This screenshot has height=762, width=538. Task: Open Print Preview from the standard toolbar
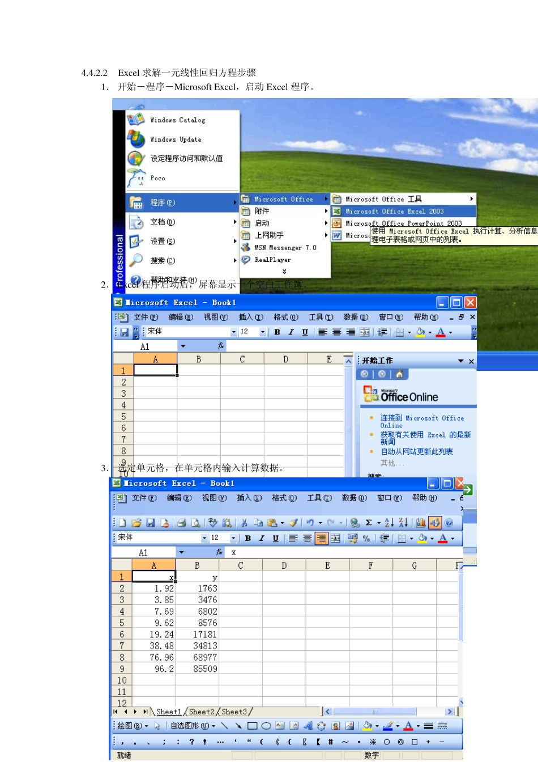(195, 523)
